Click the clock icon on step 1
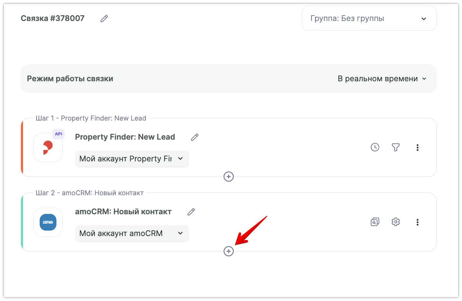The image size is (462, 301). (x=375, y=147)
